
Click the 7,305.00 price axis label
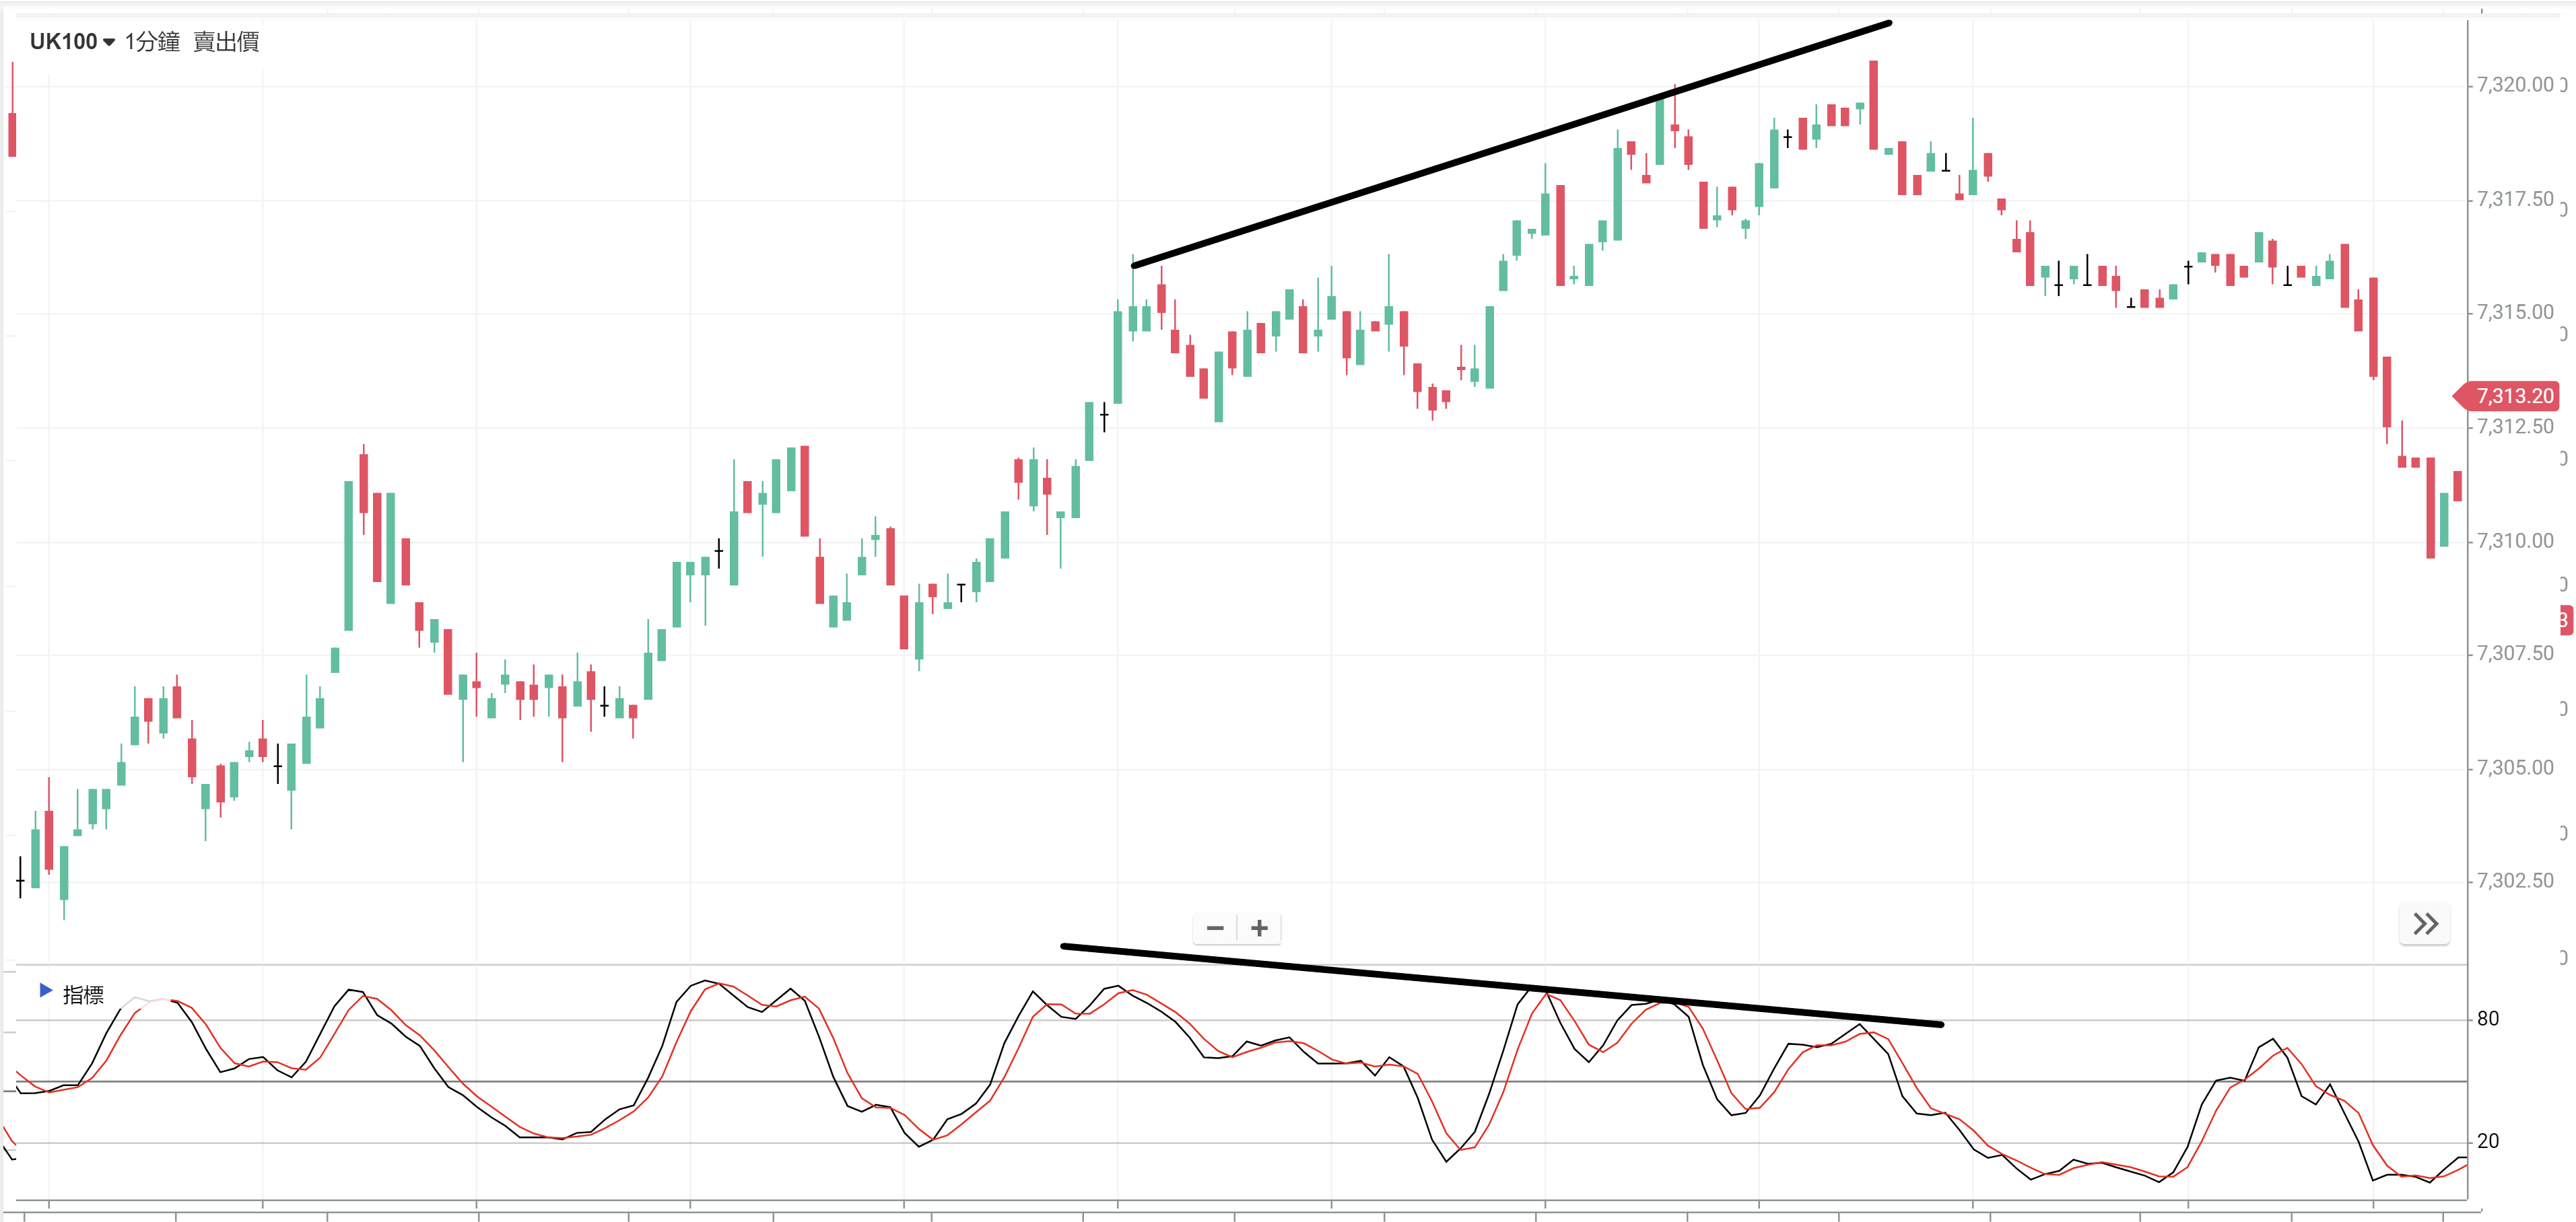click(x=2515, y=768)
